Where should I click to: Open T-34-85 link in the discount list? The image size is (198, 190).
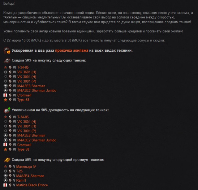tap(23, 67)
